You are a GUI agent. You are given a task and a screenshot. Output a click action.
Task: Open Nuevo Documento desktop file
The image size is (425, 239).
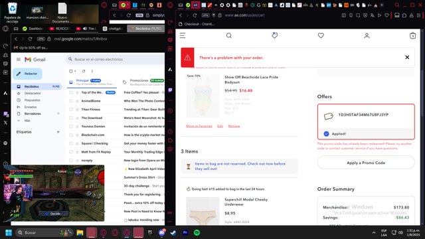coord(62,12)
